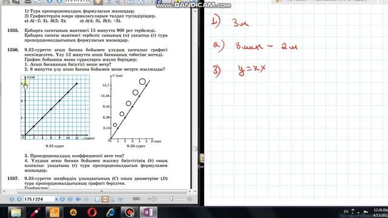Viewport: 388px width, 218px height.
Task: Click the zoom in plus button
Action: click(x=190, y=199)
